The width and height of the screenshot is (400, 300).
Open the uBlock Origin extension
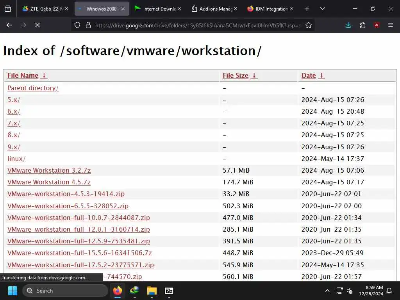[377, 25]
